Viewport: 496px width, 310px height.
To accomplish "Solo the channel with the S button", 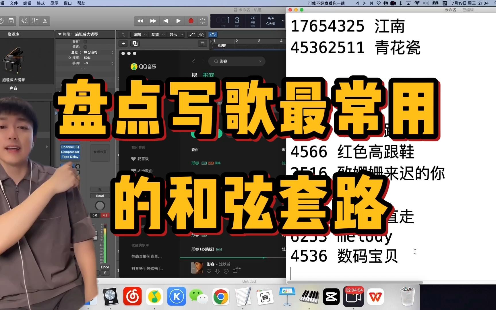I will (x=105, y=273).
